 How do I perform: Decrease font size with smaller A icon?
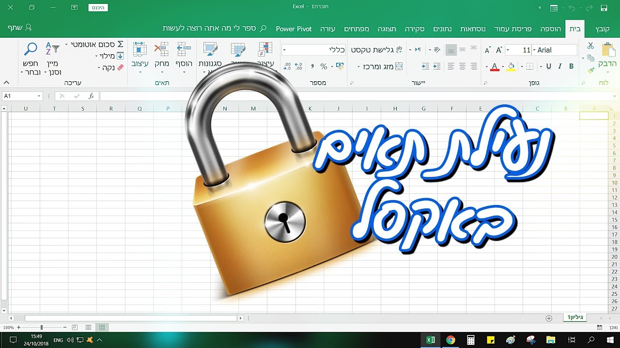point(488,50)
